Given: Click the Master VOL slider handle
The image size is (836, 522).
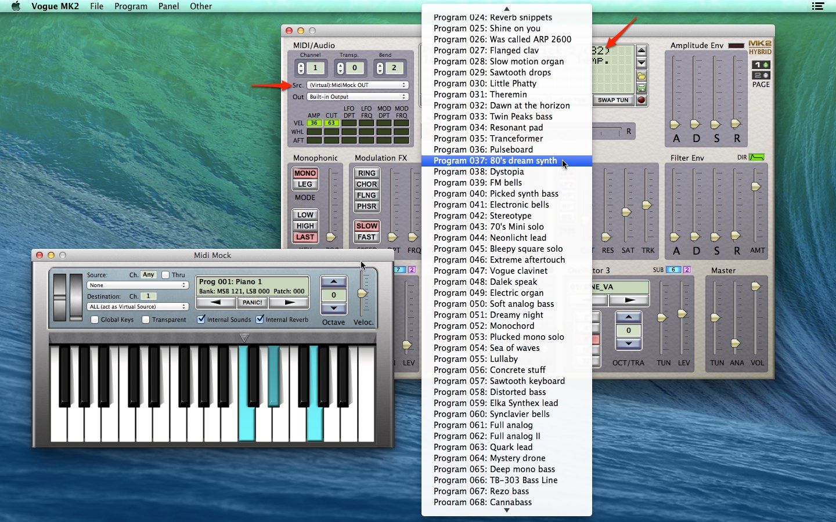Looking at the screenshot, I should point(756,287).
